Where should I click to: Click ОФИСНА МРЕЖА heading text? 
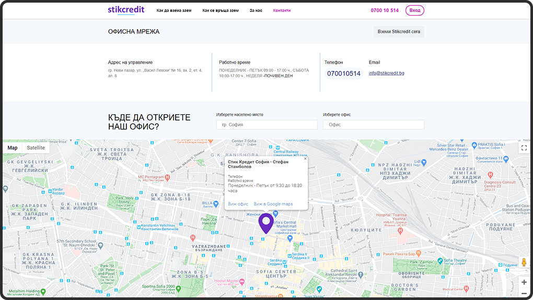tap(134, 31)
